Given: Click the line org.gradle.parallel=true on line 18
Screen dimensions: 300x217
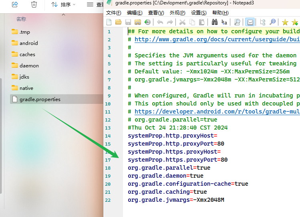Looking at the screenshot, I should (169, 168).
